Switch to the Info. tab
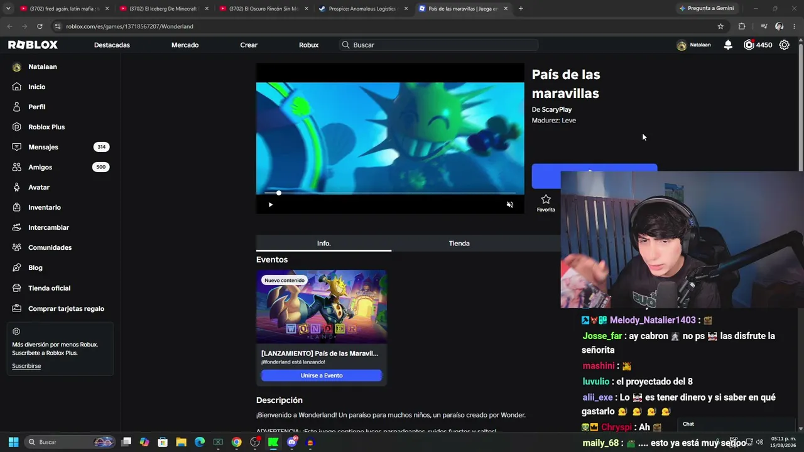 323,244
